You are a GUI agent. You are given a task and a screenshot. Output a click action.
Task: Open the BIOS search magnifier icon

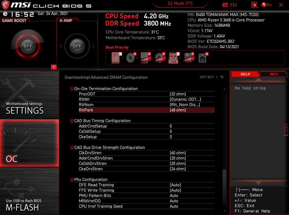tap(254, 5)
